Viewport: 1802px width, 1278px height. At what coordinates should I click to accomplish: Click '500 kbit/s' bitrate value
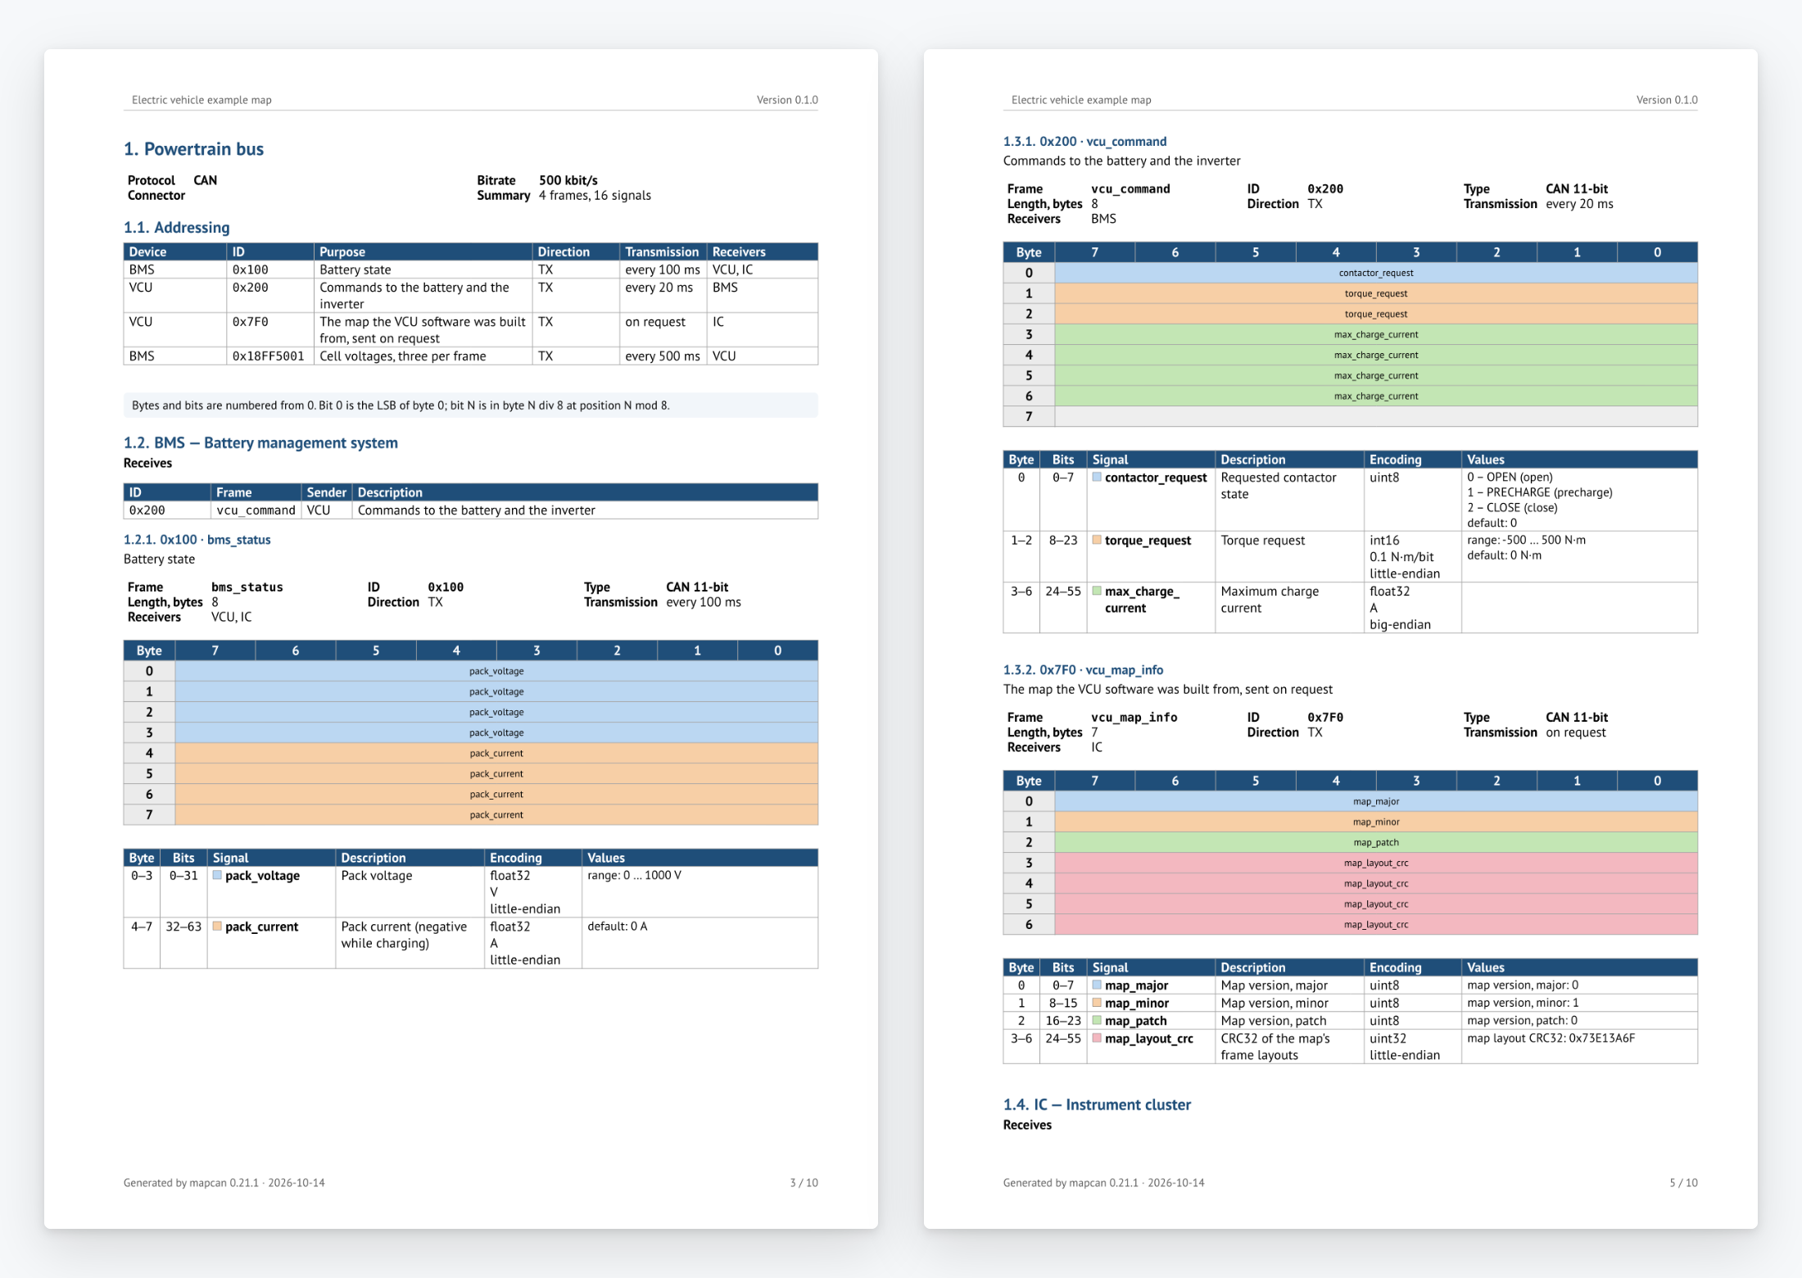click(568, 180)
